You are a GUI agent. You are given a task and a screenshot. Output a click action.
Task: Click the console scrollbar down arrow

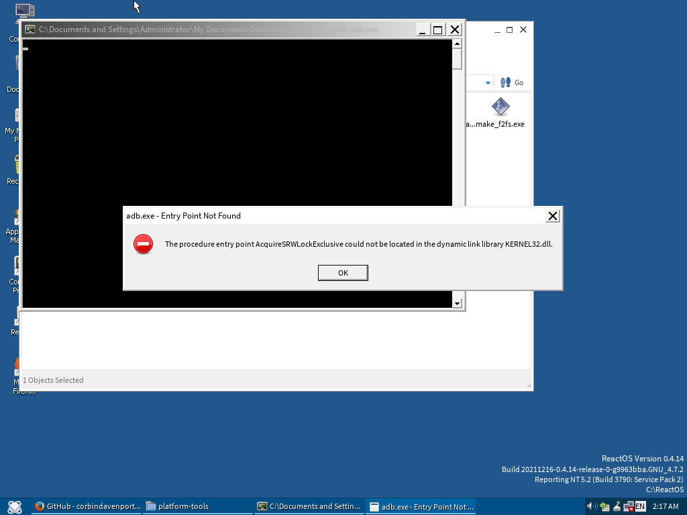[x=458, y=302]
